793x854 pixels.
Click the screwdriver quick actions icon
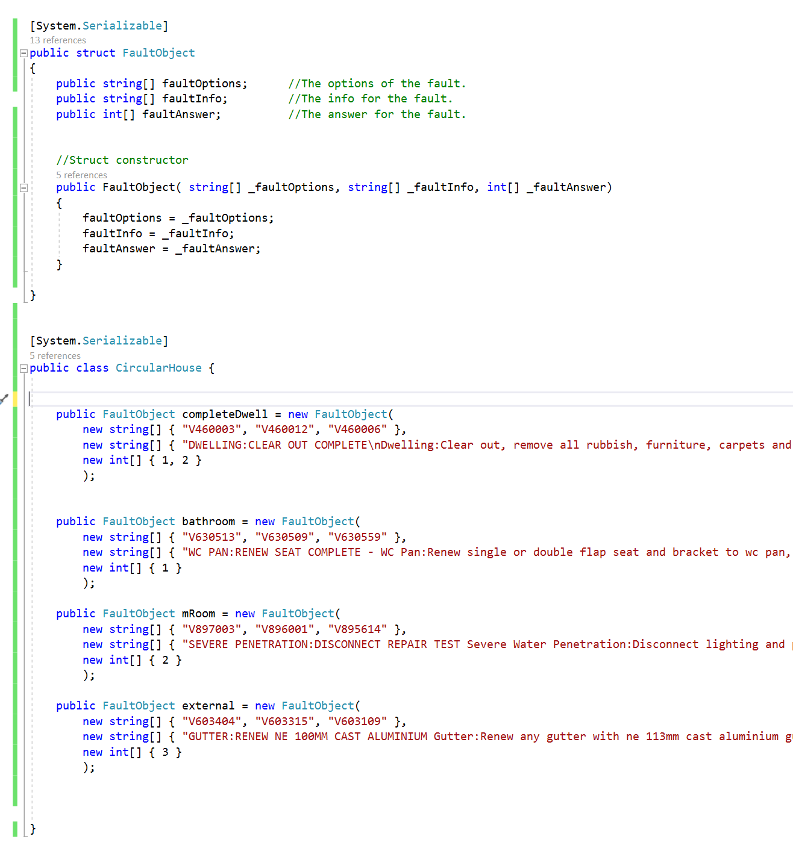(x=4, y=399)
